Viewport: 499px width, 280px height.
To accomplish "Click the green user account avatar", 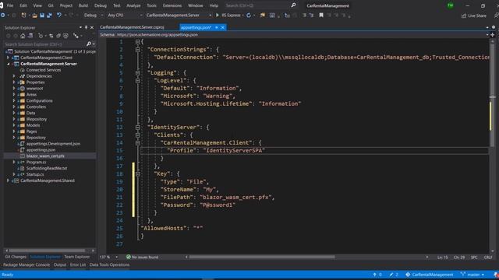I will [451, 5].
